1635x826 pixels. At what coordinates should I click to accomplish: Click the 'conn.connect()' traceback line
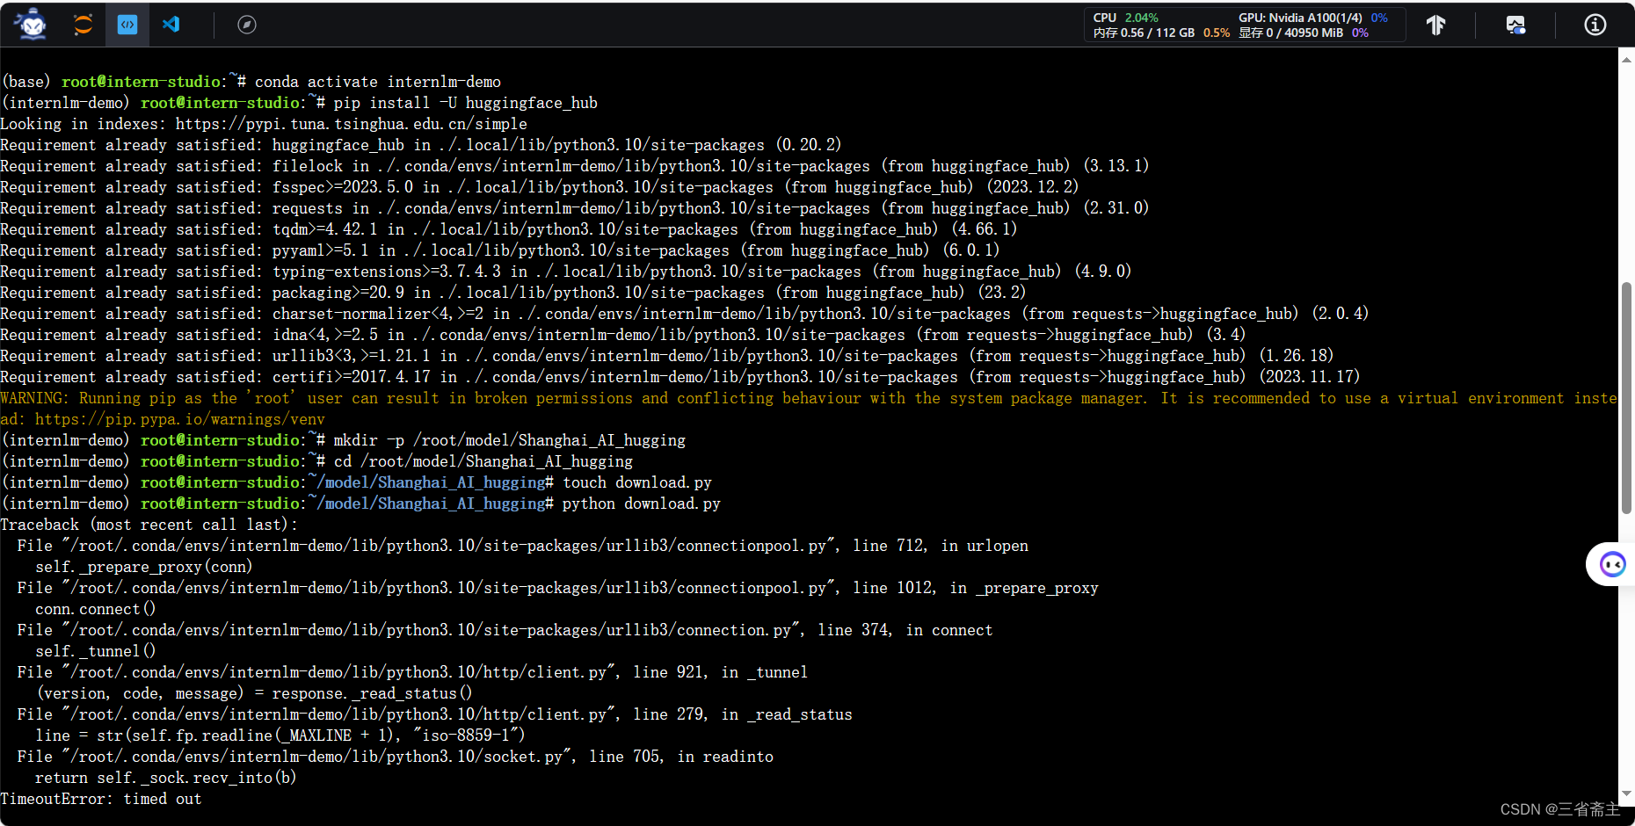[95, 609]
